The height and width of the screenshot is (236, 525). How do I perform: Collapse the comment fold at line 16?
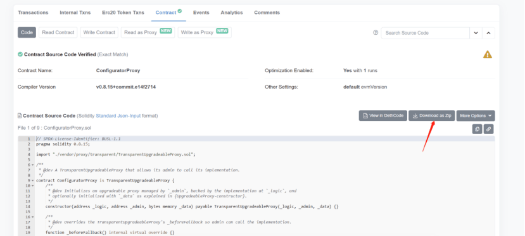(x=32, y=217)
